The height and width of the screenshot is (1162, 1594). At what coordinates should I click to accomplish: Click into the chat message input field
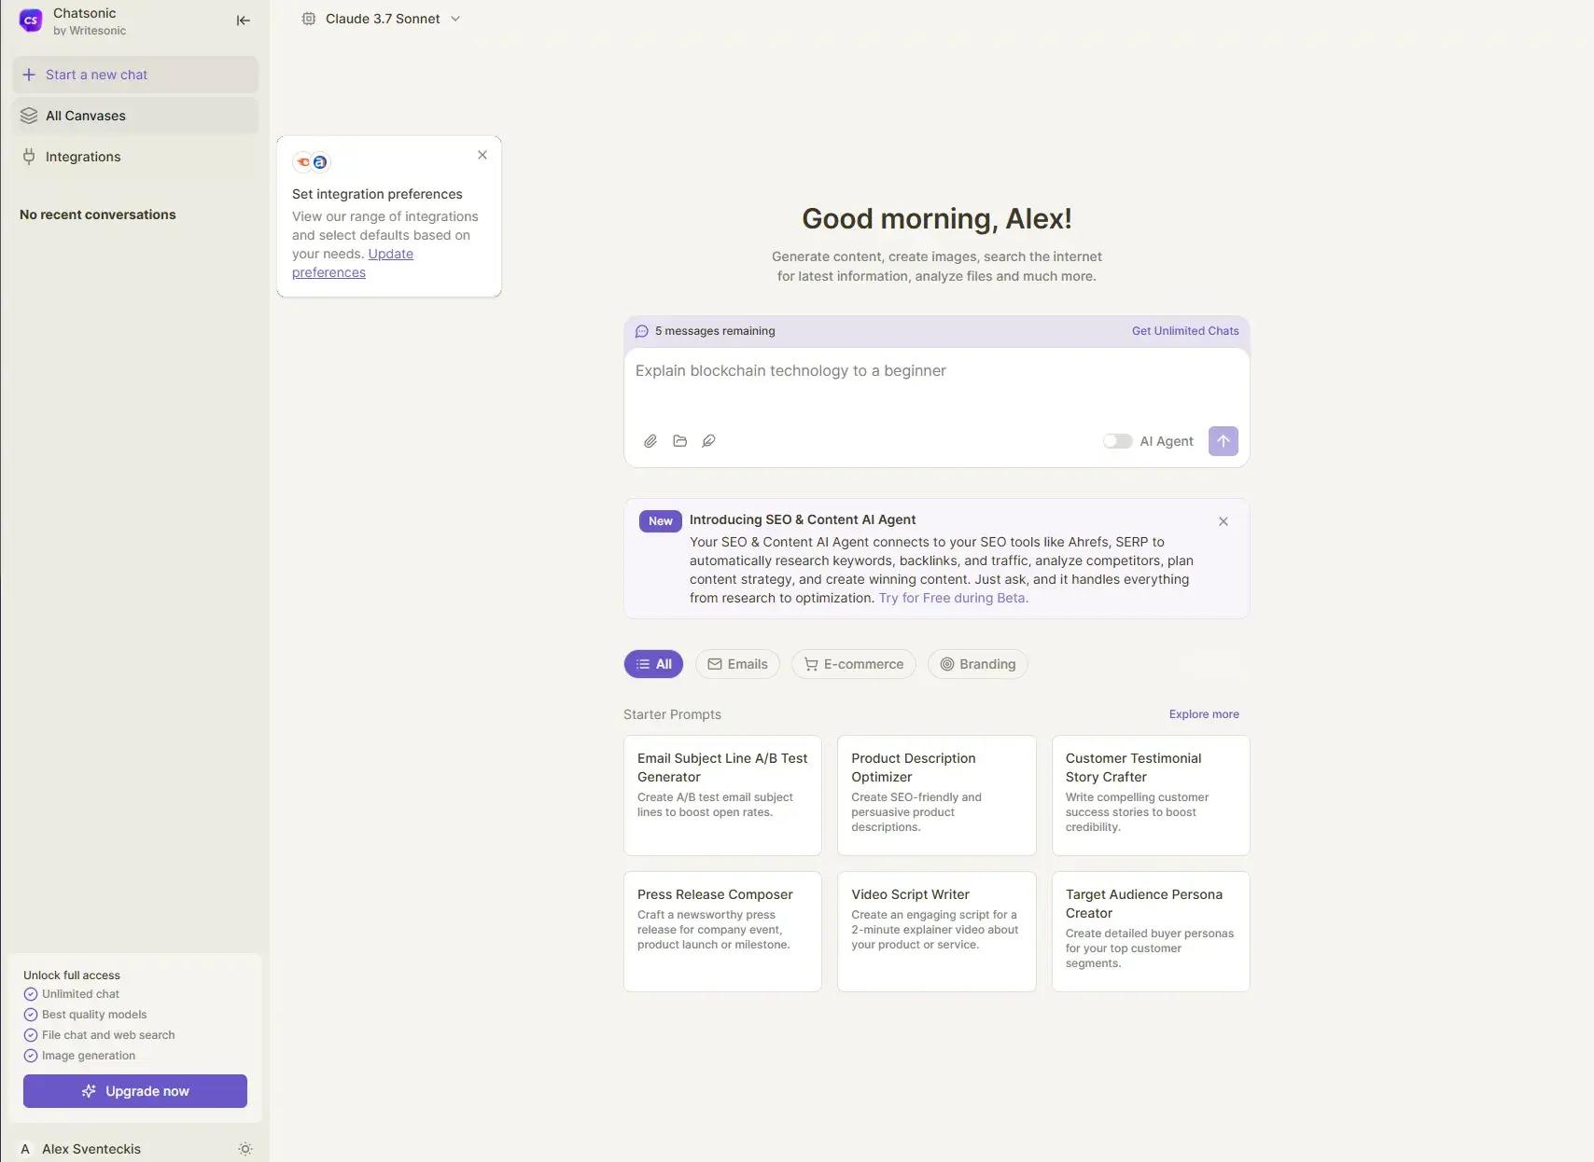click(x=936, y=387)
